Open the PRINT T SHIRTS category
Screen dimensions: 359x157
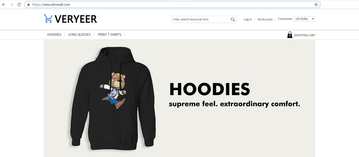pyautogui.click(x=110, y=34)
